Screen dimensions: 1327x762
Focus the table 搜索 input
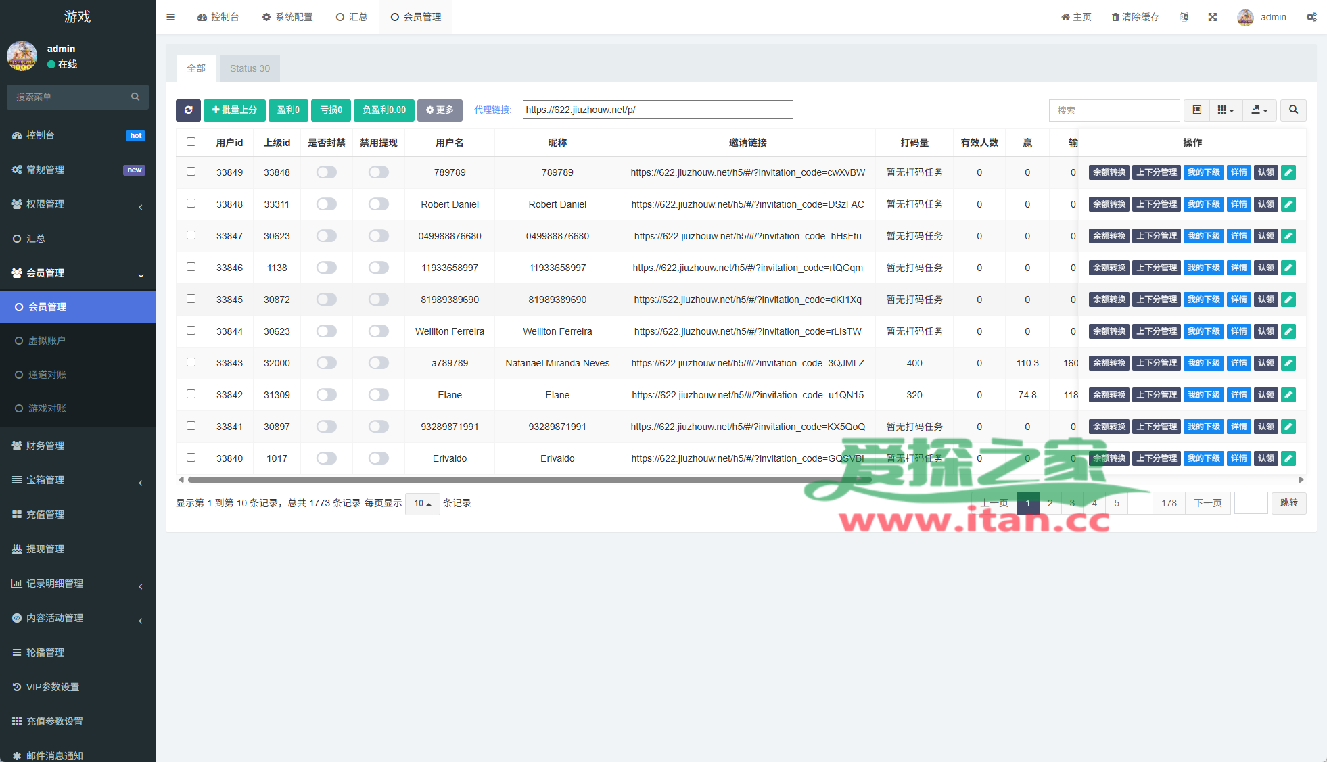(1114, 110)
